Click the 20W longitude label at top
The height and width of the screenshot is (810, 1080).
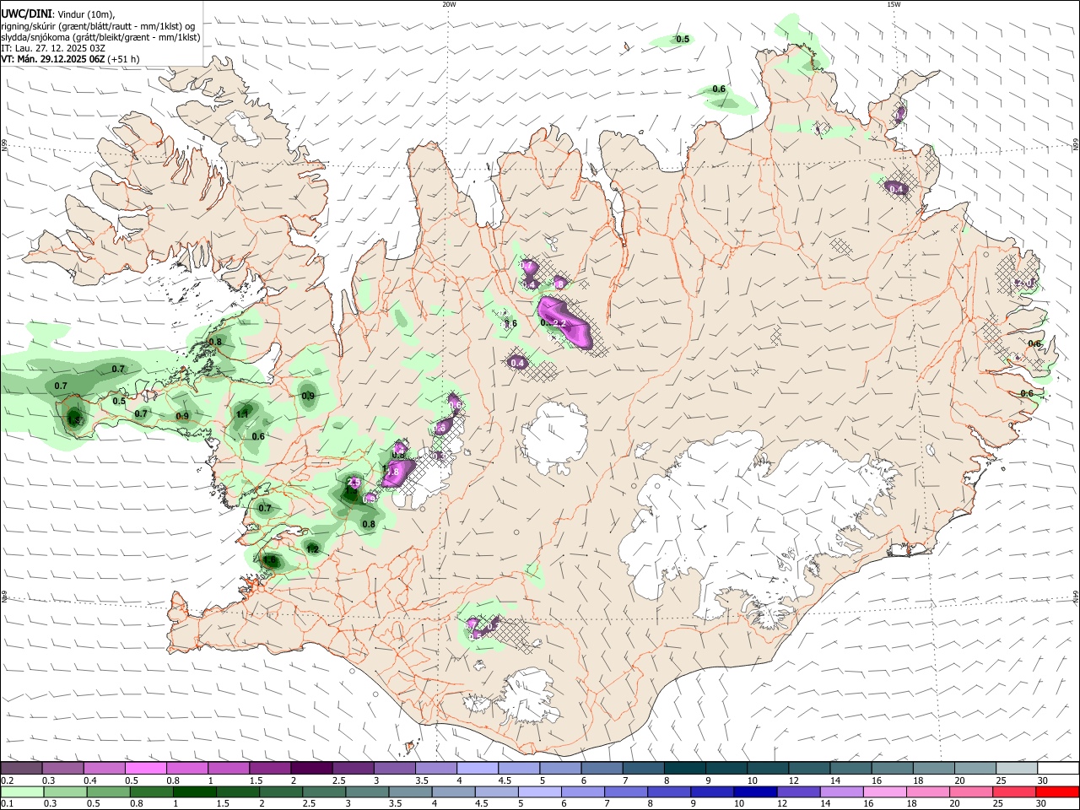click(x=449, y=4)
